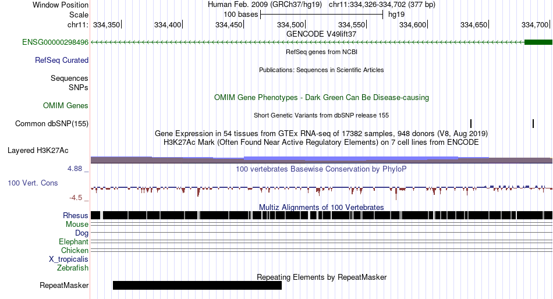
Task: Click the Scale label
Action: click(x=79, y=15)
